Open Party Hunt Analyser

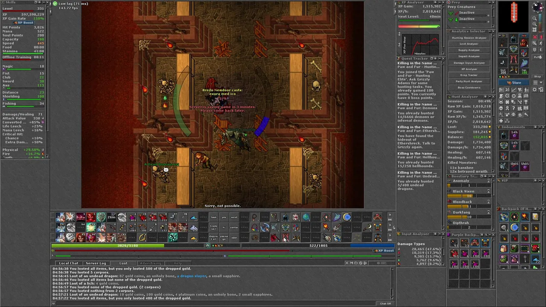[469, 81]
